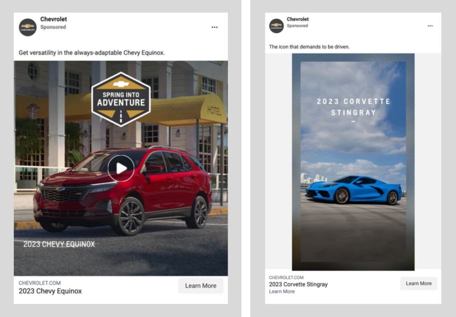Image resolution: width=456 pixels, height=317 pixels.
Task: Open CHEVROLET.COM link under the Equinox video
Action: [40, 283]
